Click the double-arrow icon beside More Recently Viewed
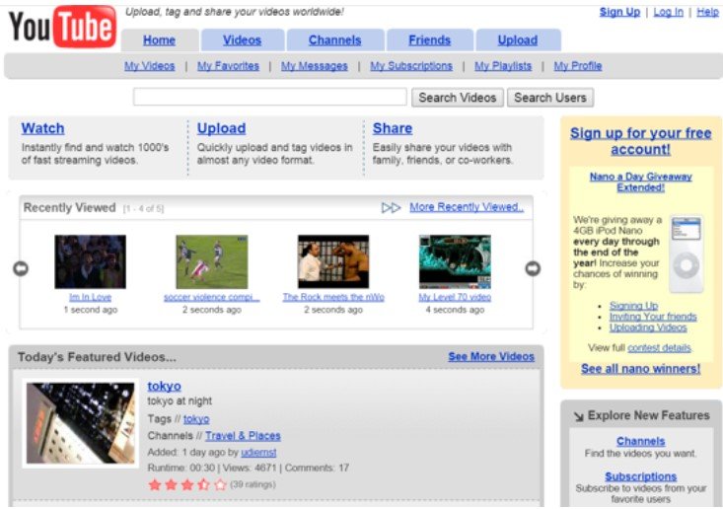The image size is (723, 509). click(391, 208)
